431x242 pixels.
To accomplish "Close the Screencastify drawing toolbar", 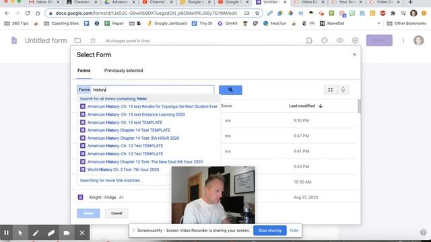I will point(82,233).
